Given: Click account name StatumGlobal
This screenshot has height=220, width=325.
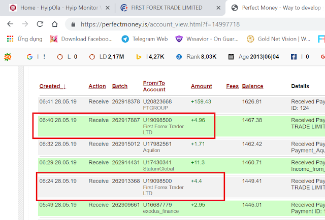Looking at the screenshot, I should pyautogui.click(x=158, y=169).
